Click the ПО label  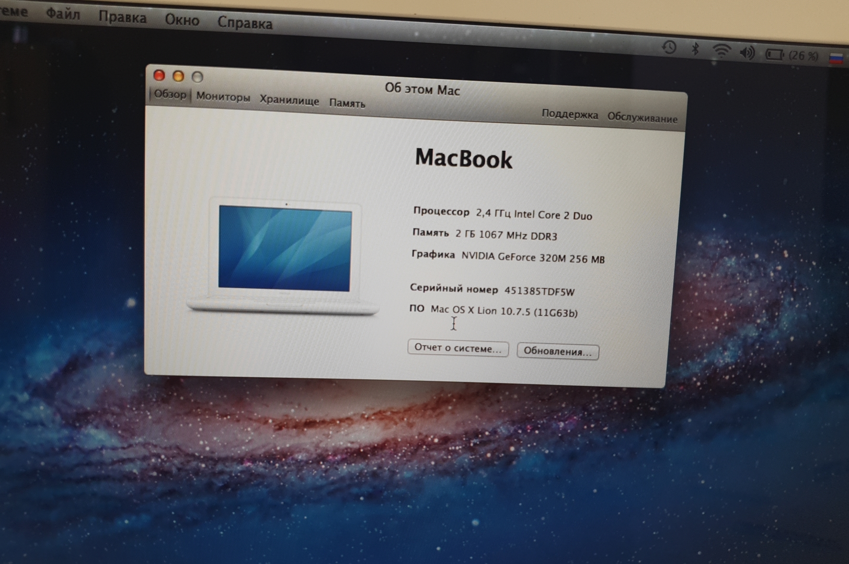pos(417,309)
